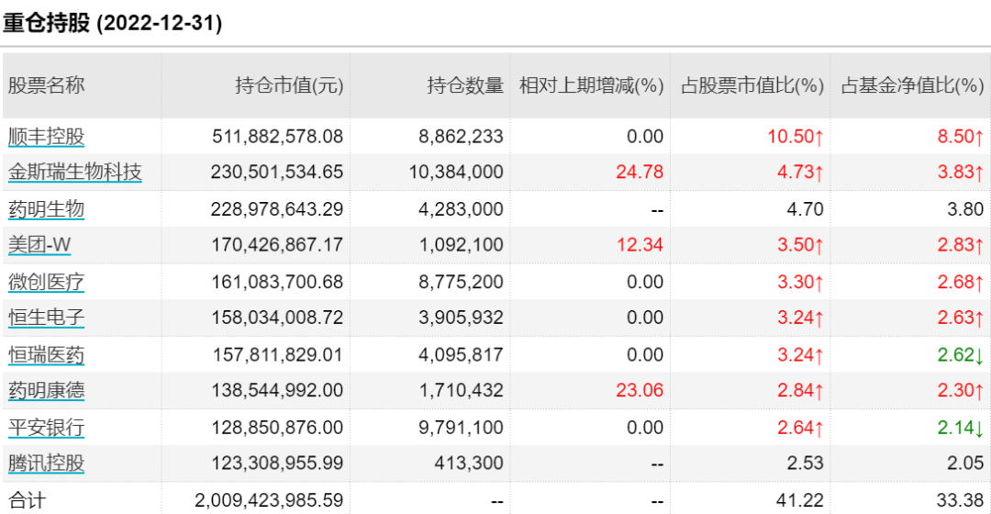Open the 恒瑞医药 stock link
This screenshot has width=991, height=514.
point(46,354)
